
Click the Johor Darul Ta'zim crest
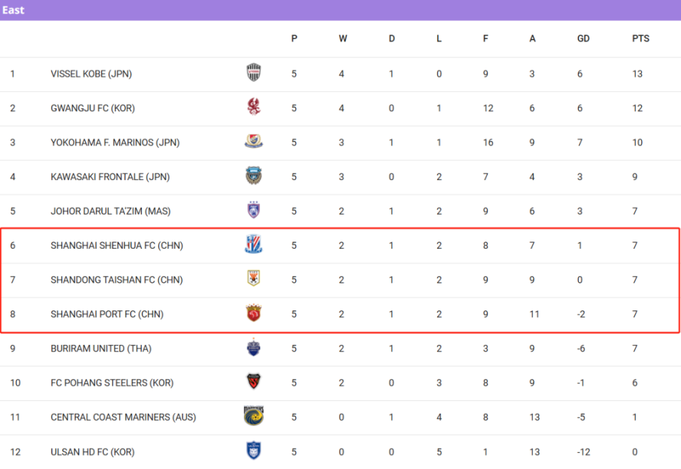(x=254, y=211)
